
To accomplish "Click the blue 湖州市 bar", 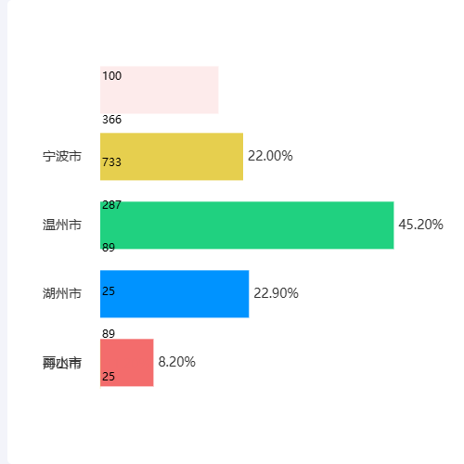I will 174,294.
